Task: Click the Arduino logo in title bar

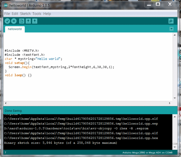Action: [x=6, y=5]
